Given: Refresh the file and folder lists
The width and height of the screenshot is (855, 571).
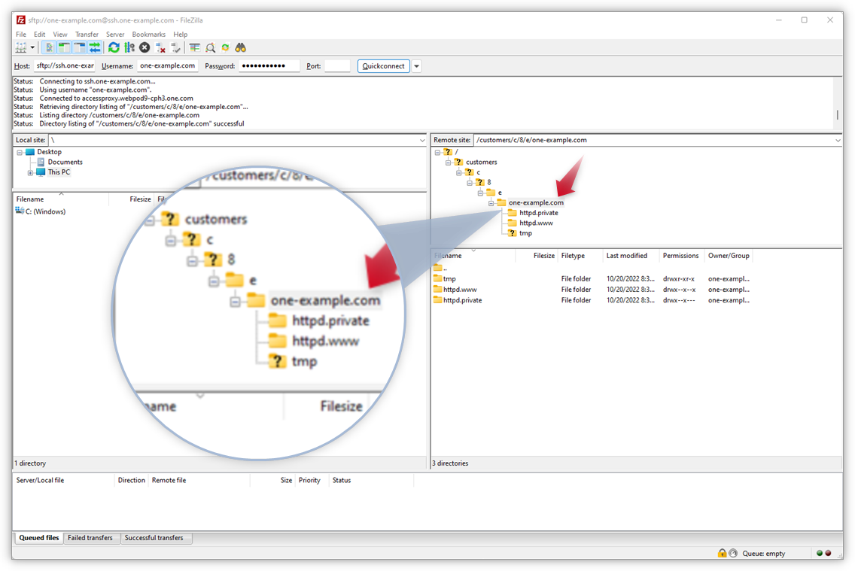Looking at the screenshot, I should [x=114, y=47].
